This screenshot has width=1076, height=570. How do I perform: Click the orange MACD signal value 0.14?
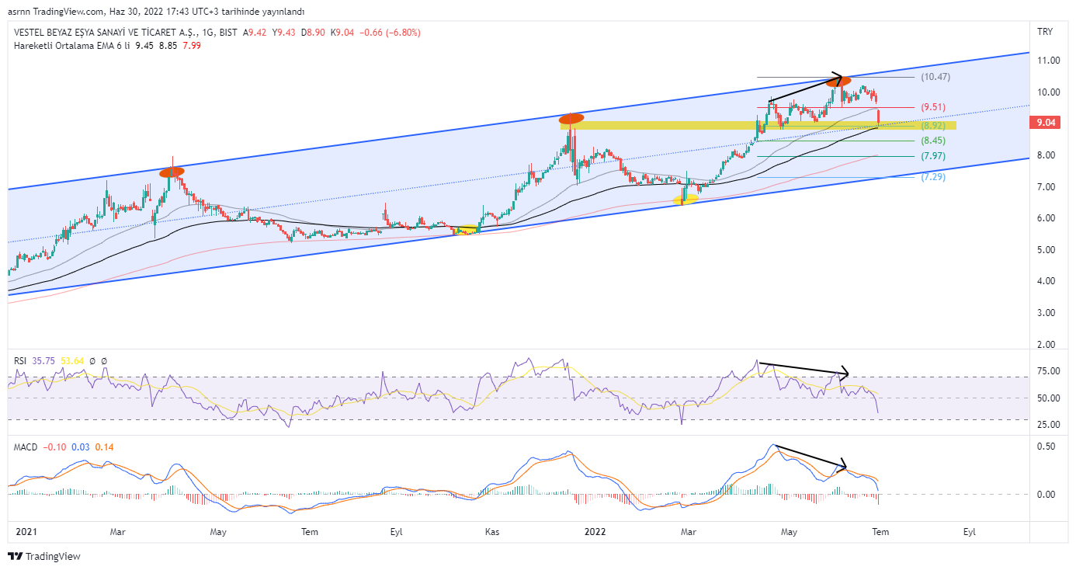(104, 447)
